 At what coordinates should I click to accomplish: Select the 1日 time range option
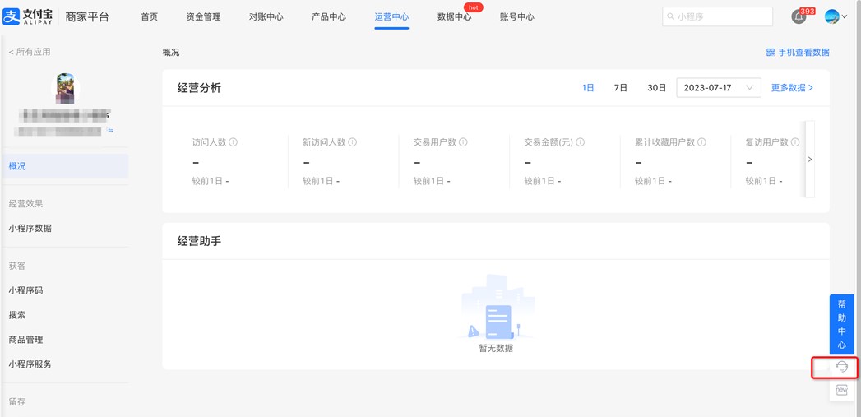click(588, 88)
